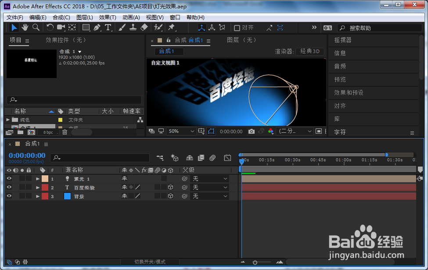The height and width of the screenshot is (270, 428).
Task: Select the Zoom magnifier tool
Action: click(36, 27)
